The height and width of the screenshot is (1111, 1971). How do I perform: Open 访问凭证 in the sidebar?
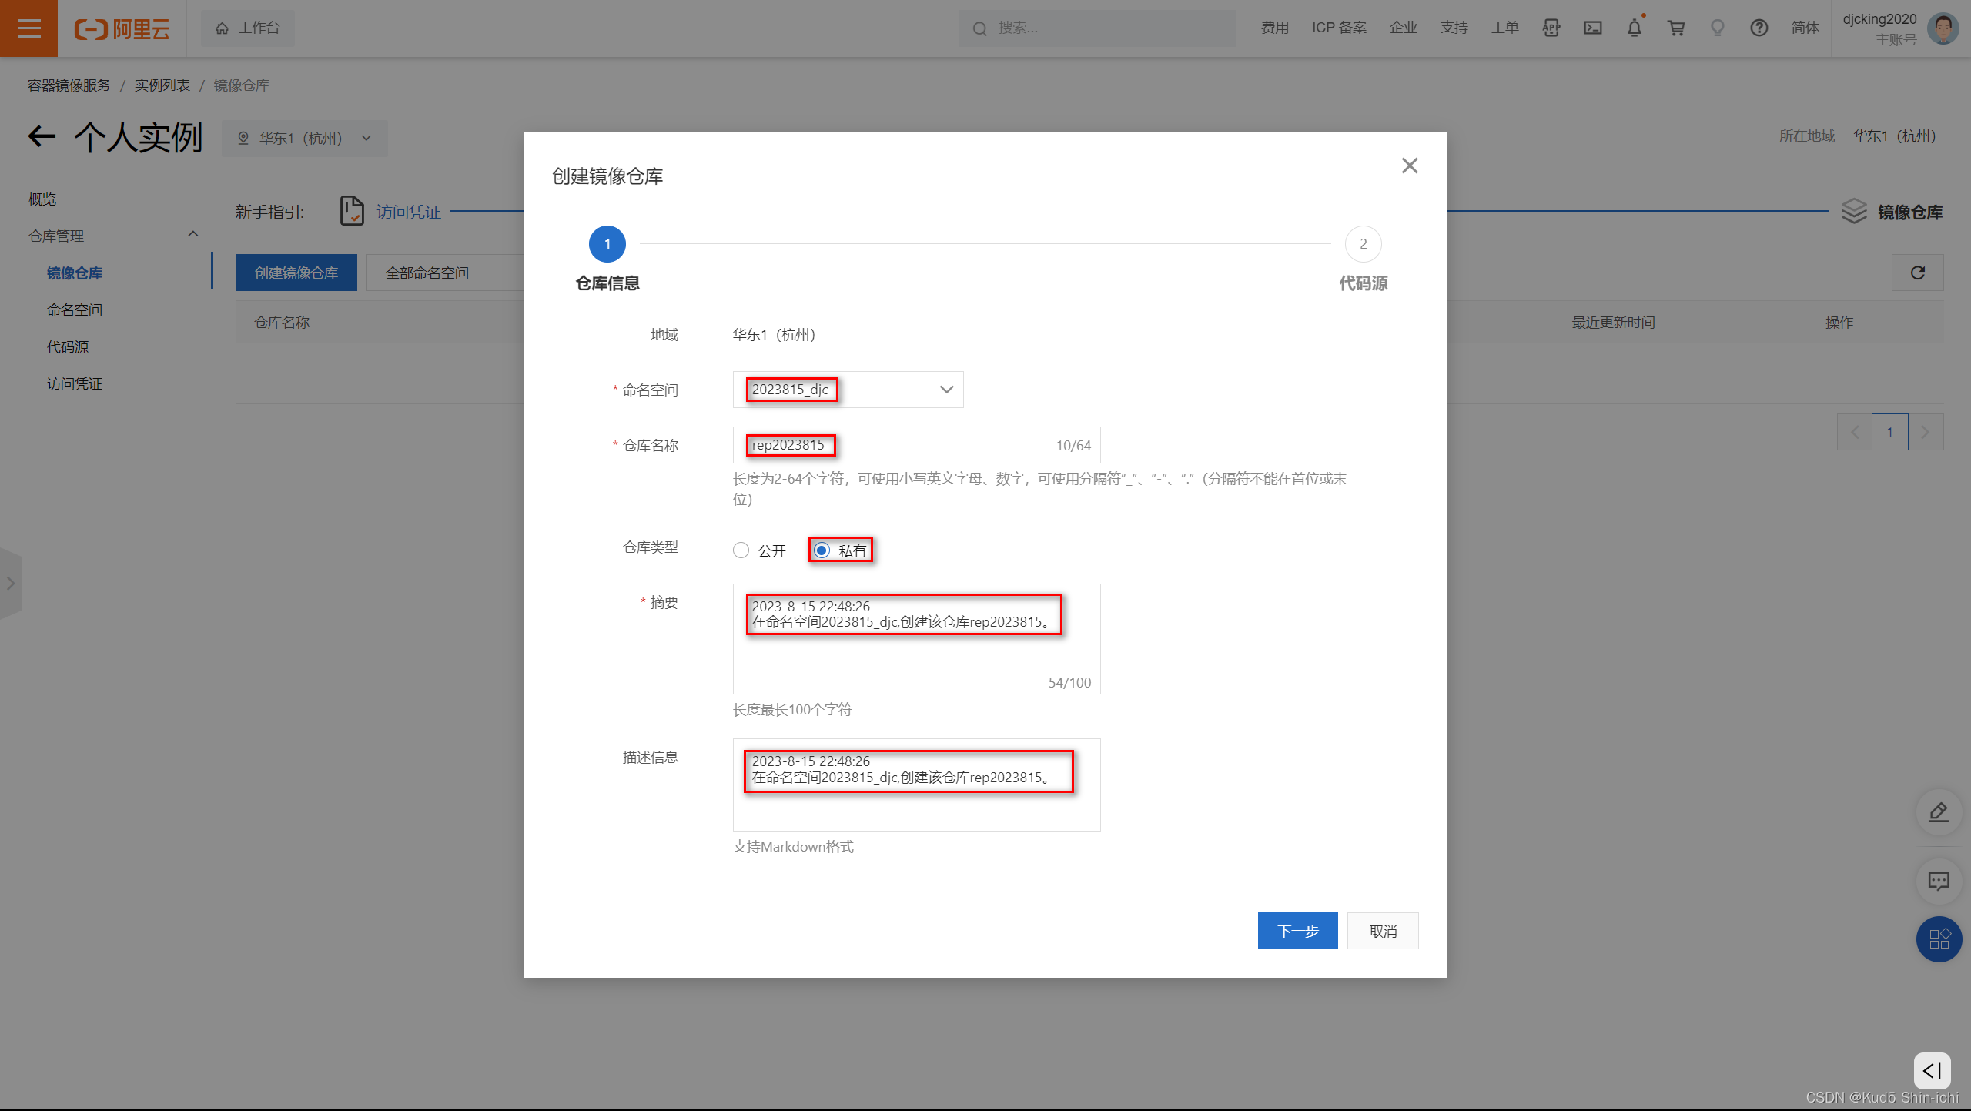tap(75, 384)
